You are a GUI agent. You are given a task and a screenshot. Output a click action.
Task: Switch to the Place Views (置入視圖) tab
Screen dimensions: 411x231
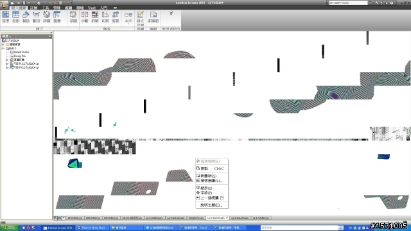point(19,8)
